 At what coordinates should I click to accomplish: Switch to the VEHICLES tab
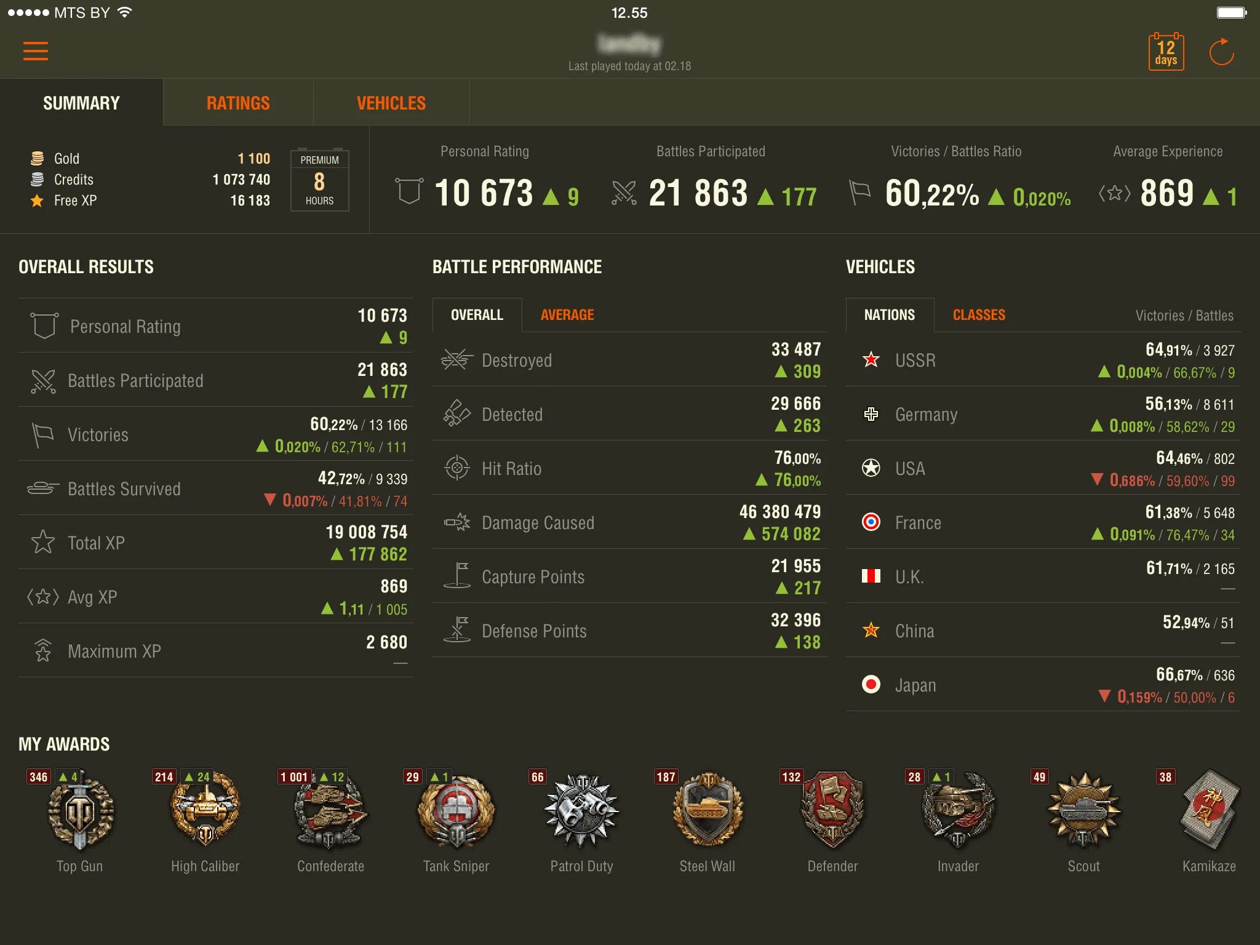tap(391, 102)
